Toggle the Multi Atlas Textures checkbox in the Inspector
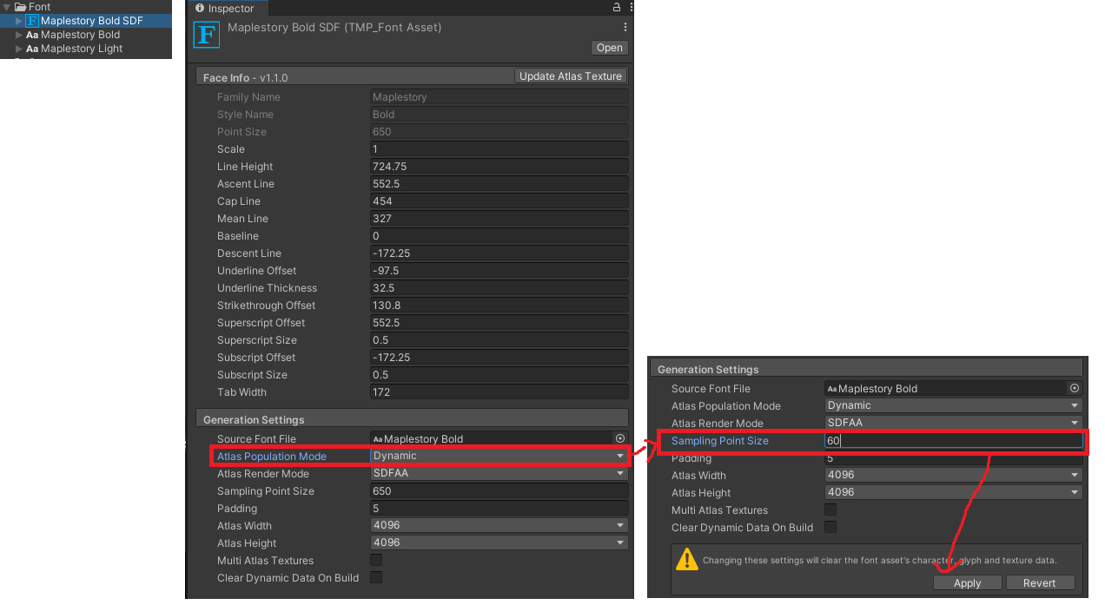The width and height of the screenshot is (1105, 605). click(376, 560)
